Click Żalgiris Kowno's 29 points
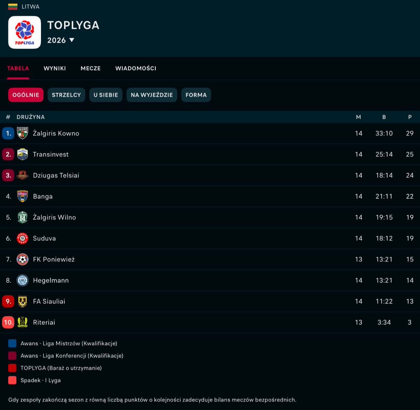 tap(410, 133)
